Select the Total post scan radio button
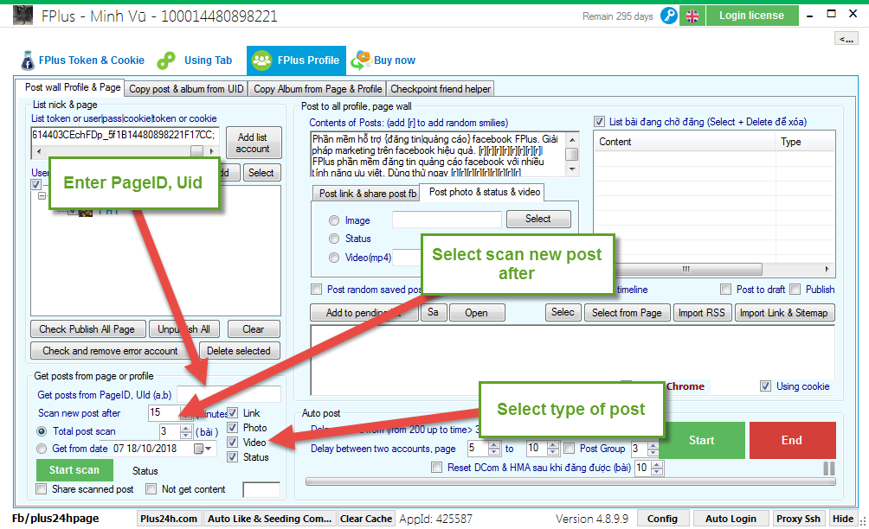 tap(42, 431)
